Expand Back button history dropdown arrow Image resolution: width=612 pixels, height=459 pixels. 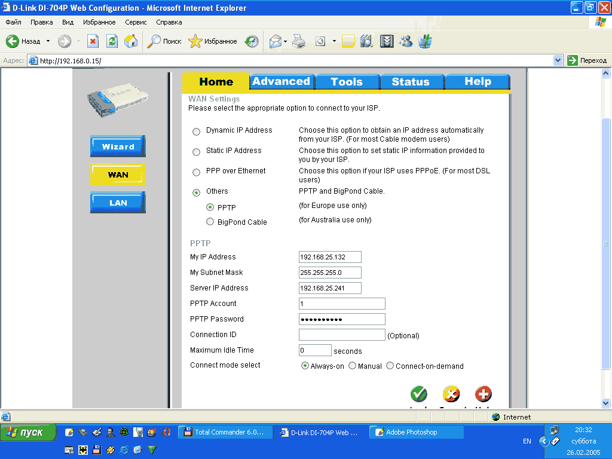click(x=48, y=41)
